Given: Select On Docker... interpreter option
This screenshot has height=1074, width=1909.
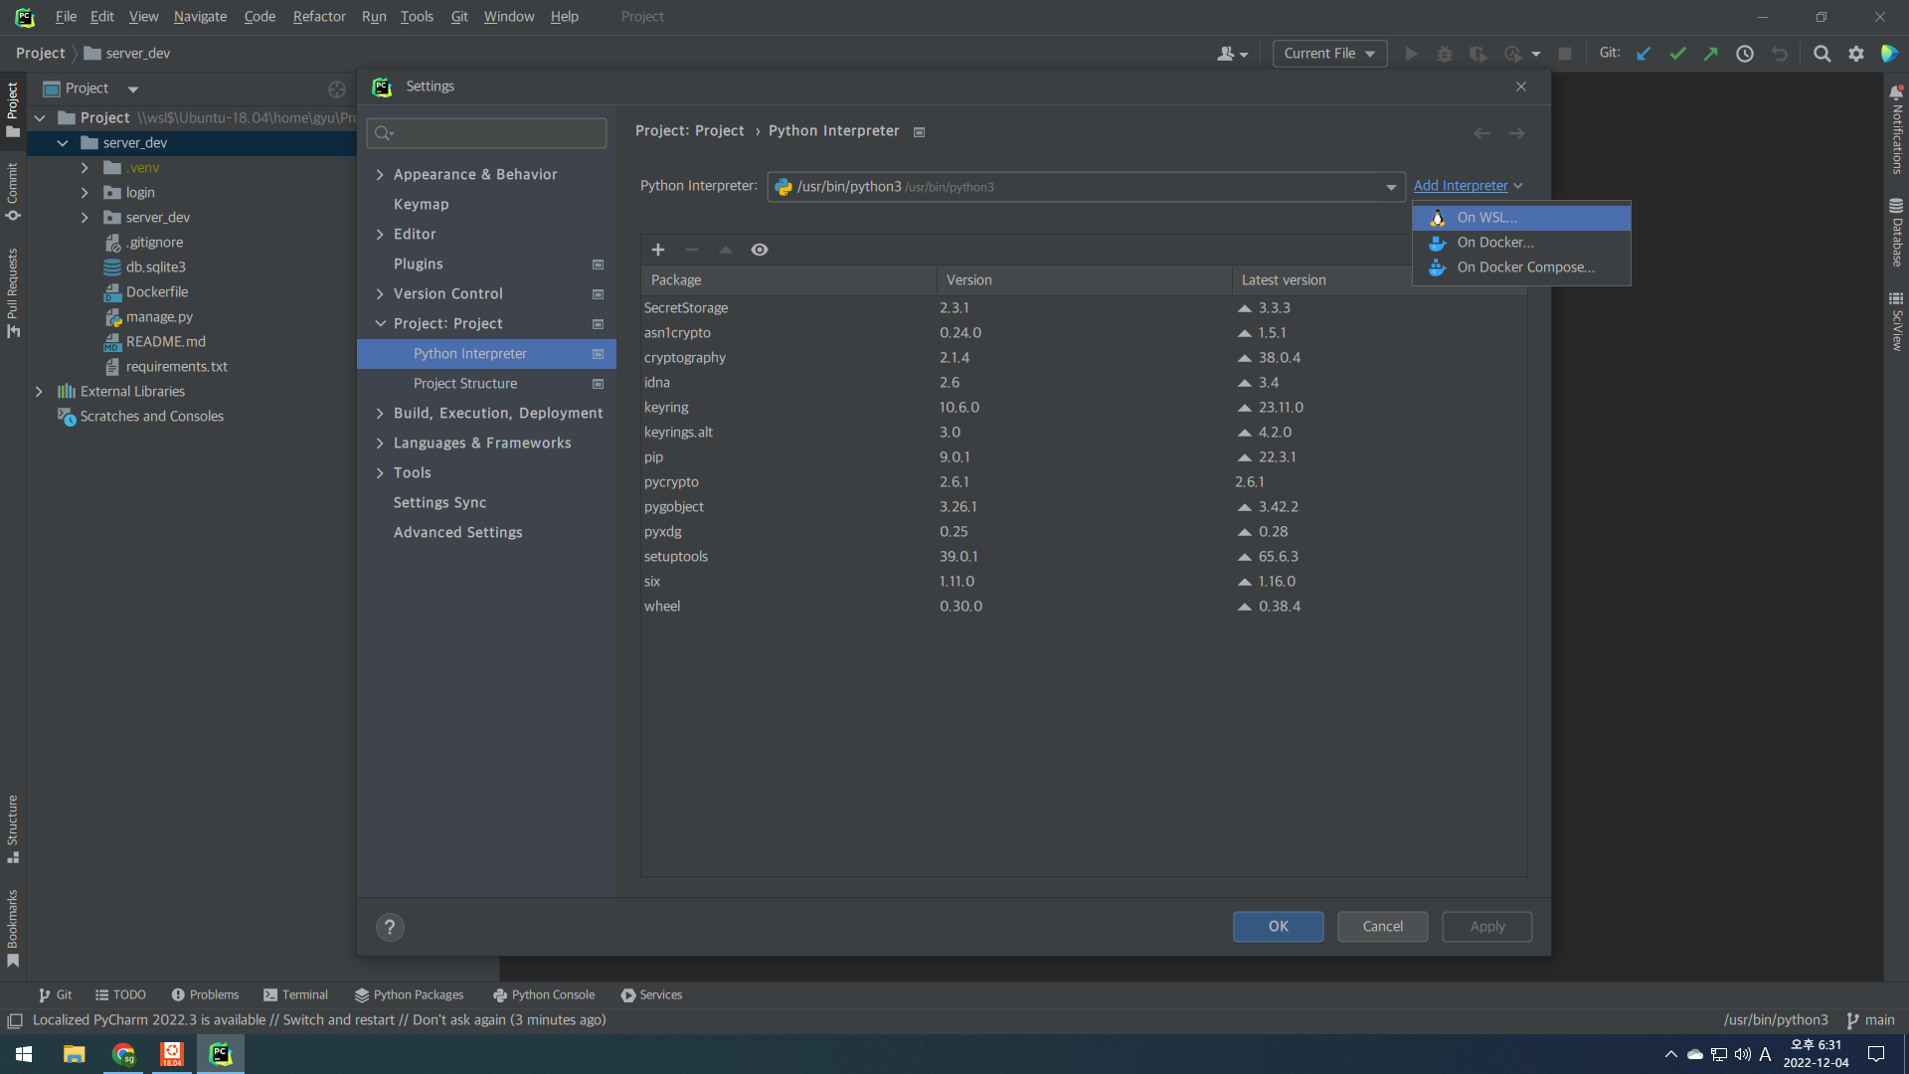Looking at the screenshot, I should coord(1521,243).
